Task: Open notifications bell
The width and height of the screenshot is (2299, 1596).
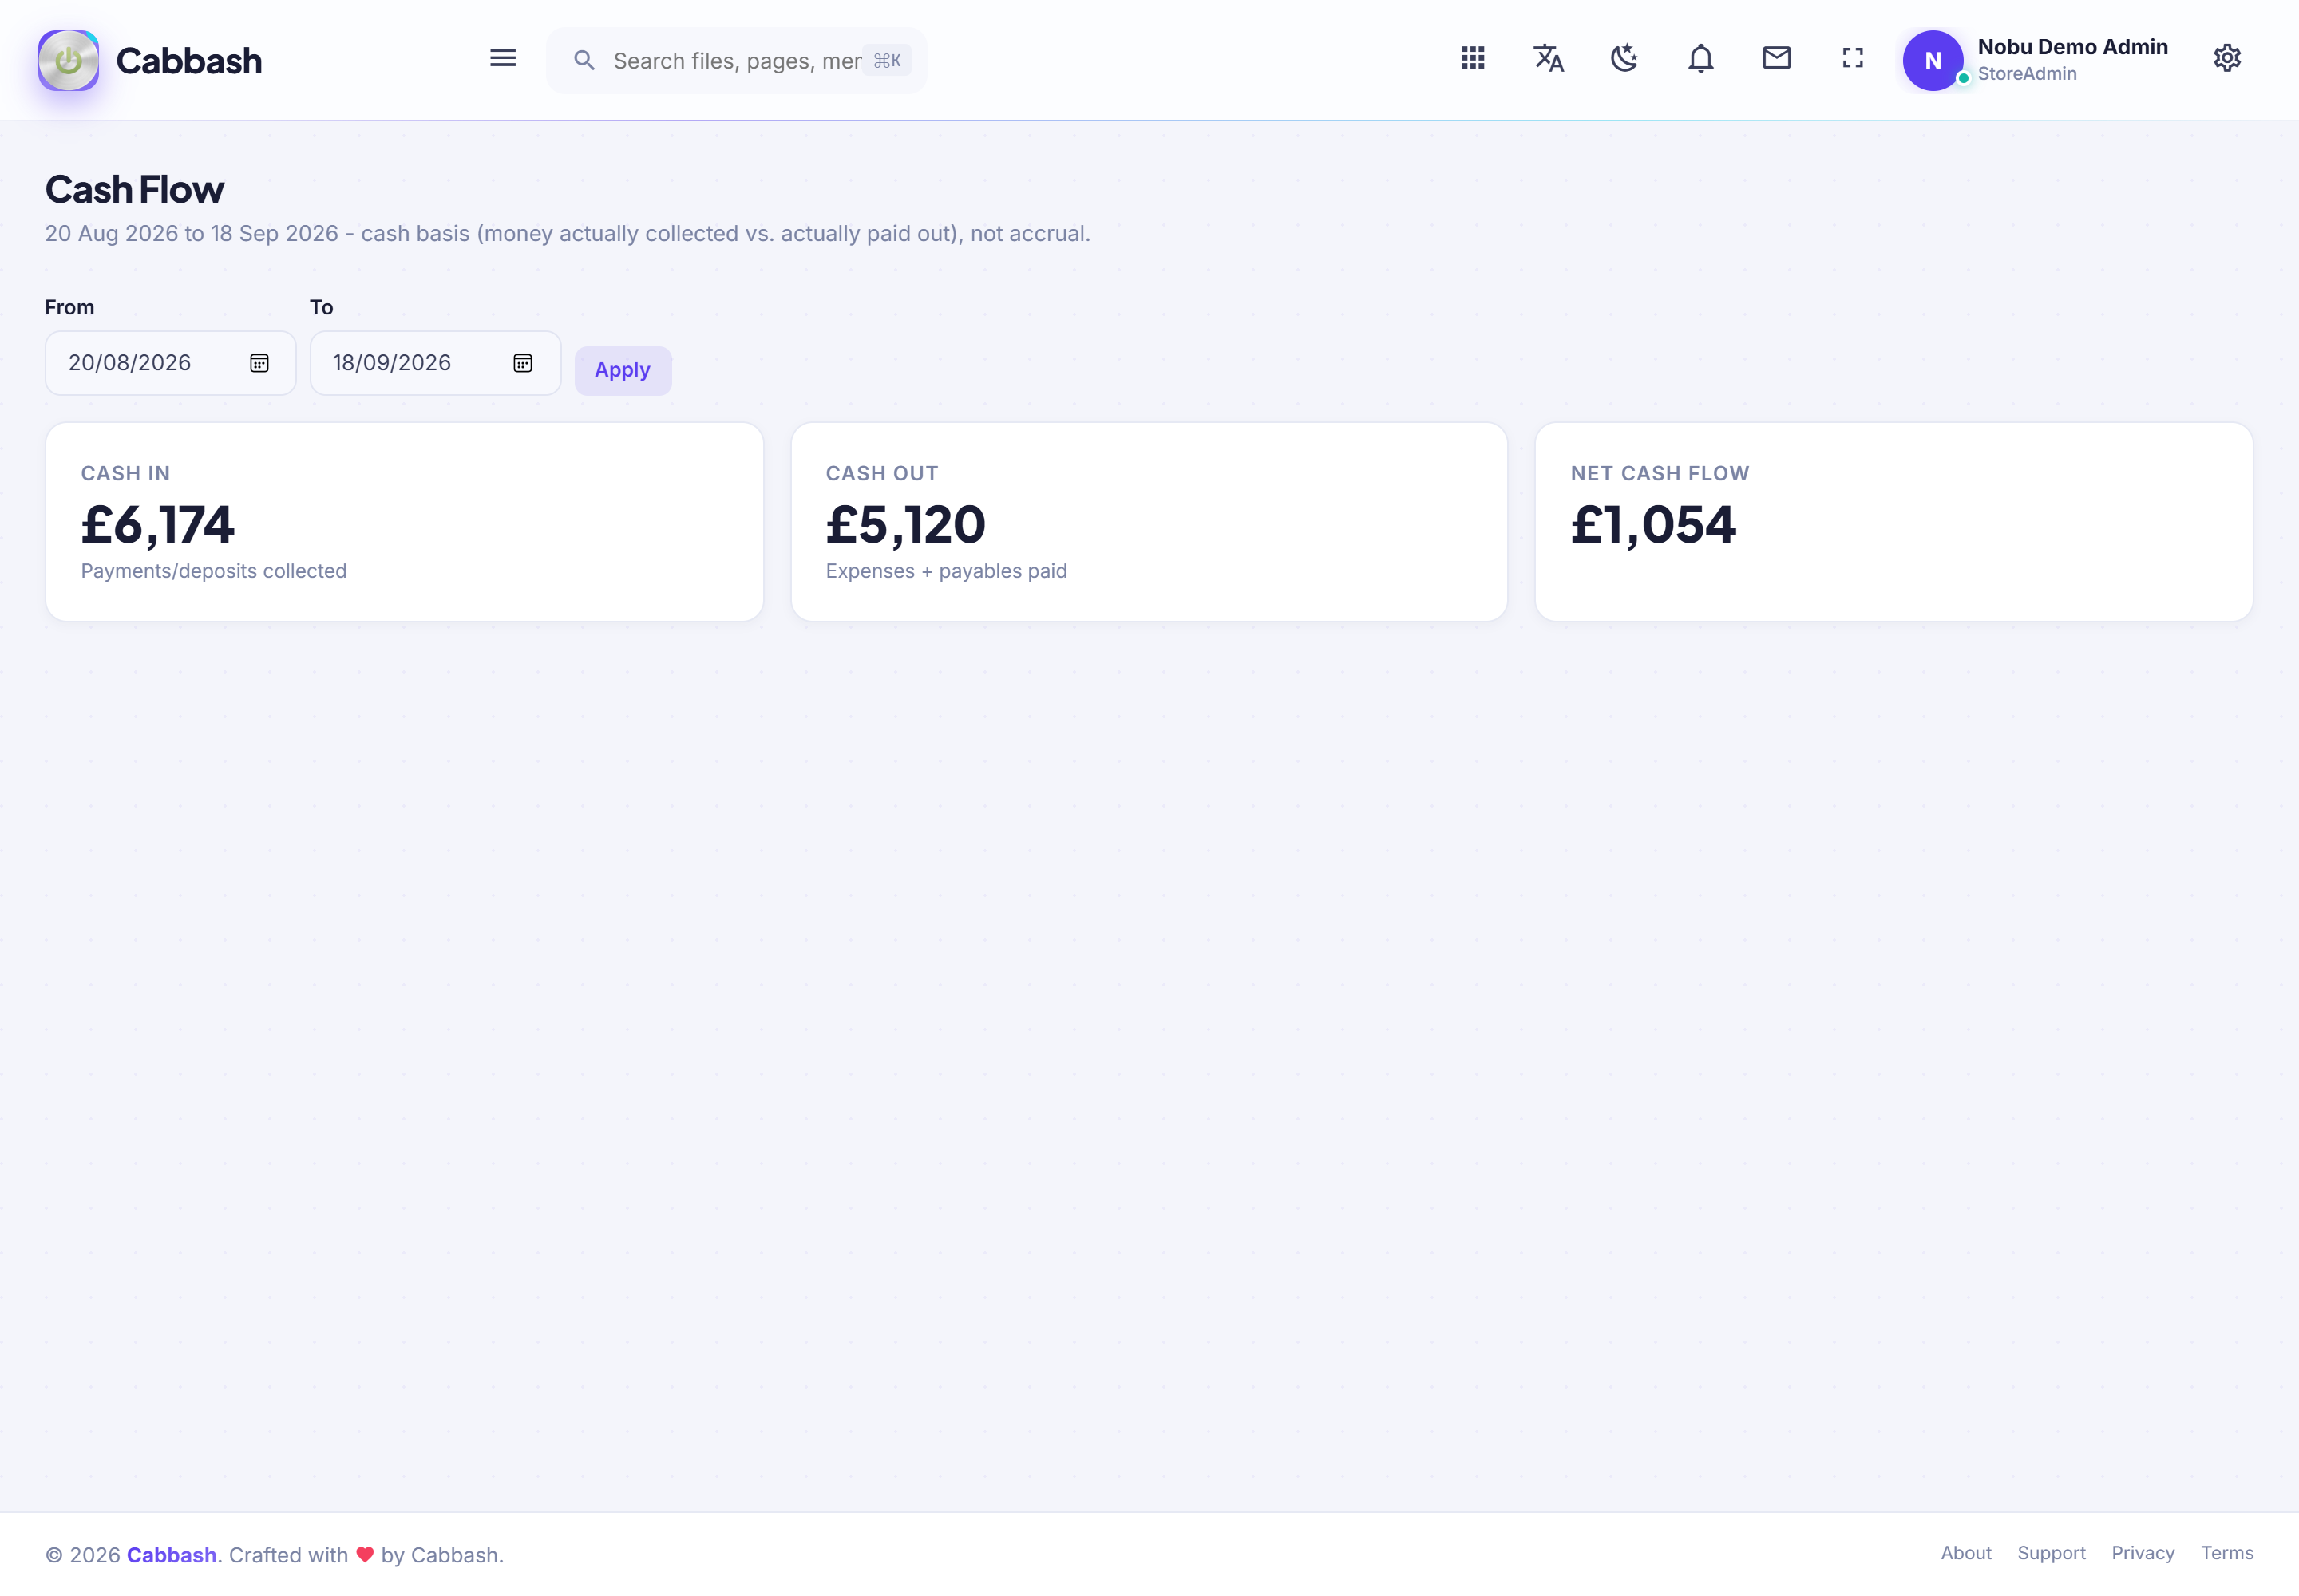Action: [1700, 59]
